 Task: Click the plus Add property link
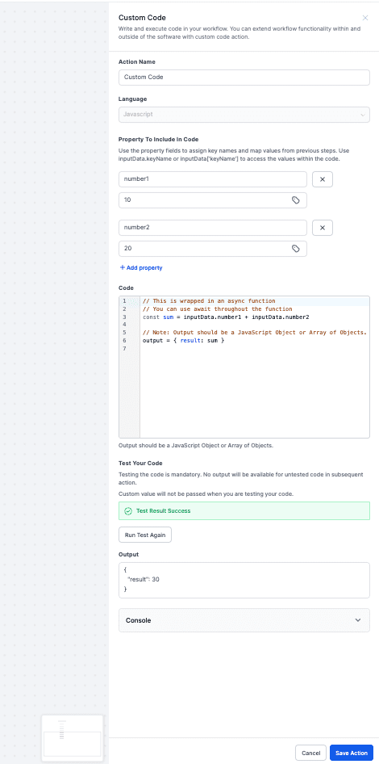pyautogui.click(x=141, y=267)
